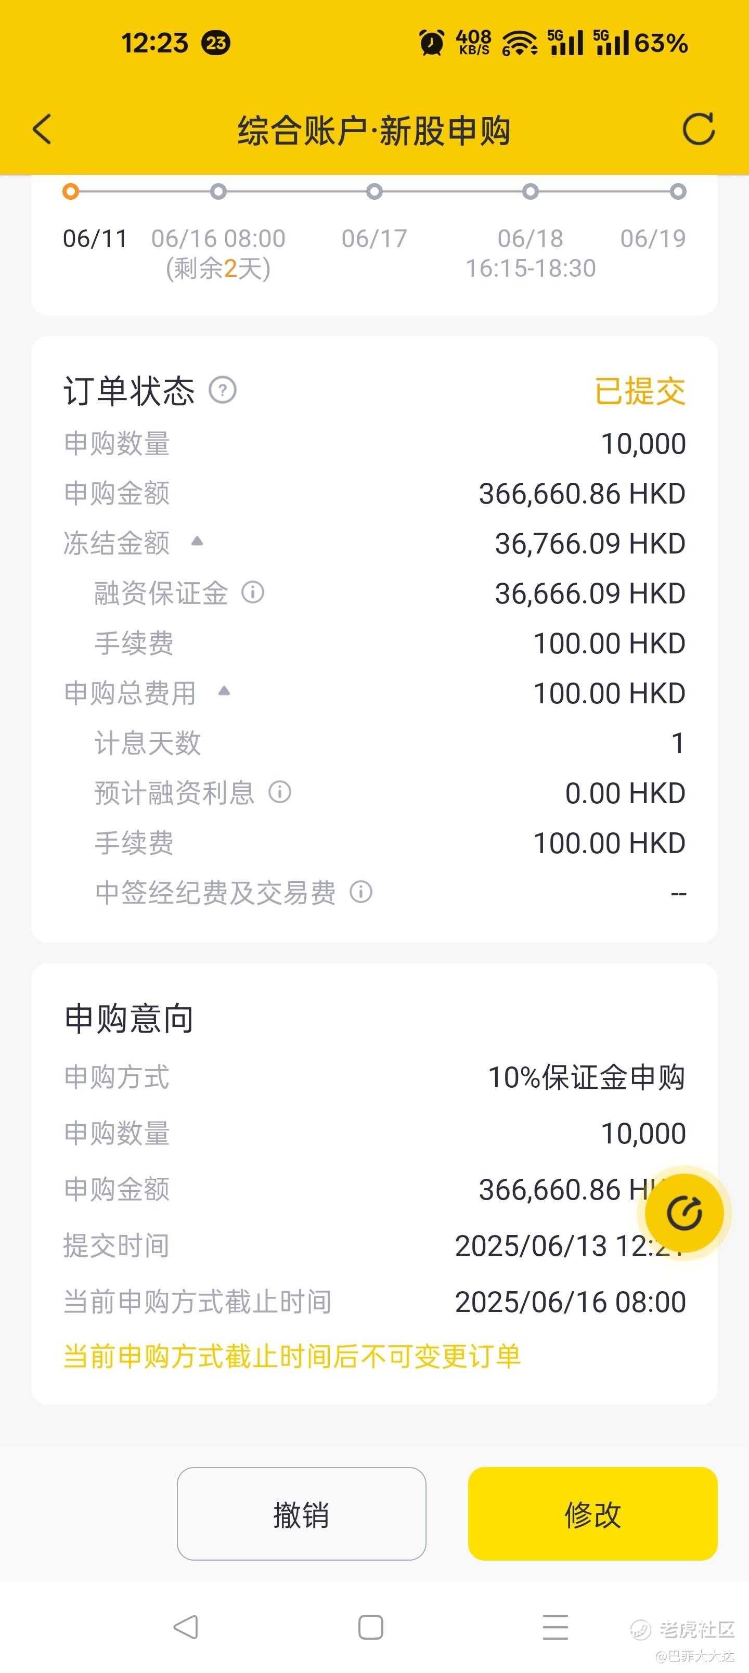The width and height of the screenshot is (749, 1673).
Task: Show info for 融资保证金
Action: [x=253, y=593]
